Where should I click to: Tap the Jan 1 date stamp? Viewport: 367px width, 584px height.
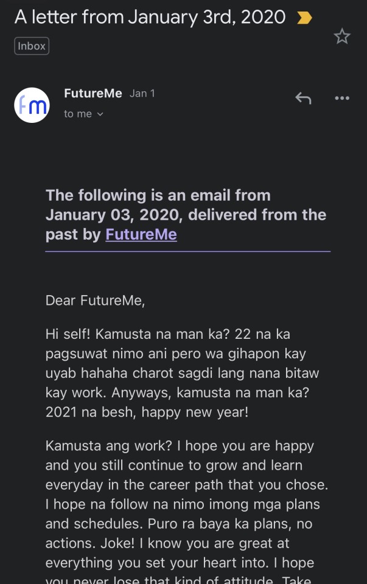click(142, 94)
